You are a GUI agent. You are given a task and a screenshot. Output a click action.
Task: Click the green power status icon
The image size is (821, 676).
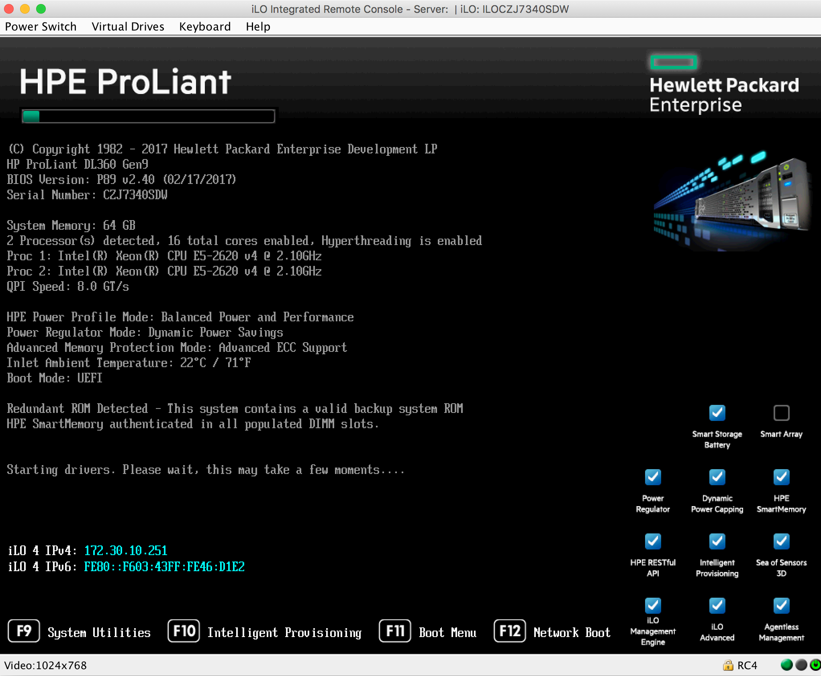(815, 665)
